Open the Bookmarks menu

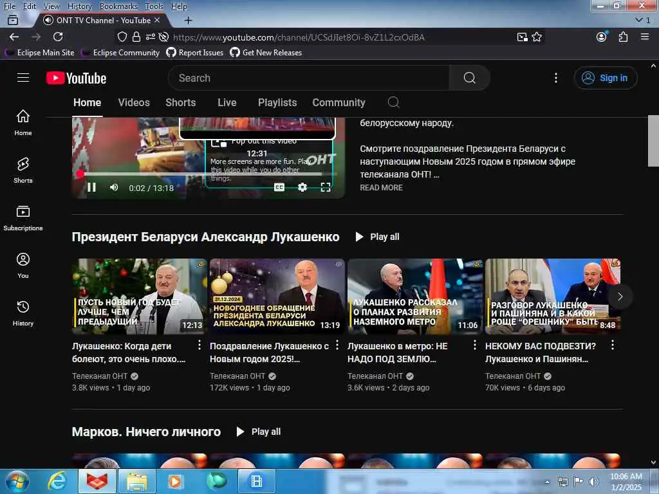tap(118, 6)
